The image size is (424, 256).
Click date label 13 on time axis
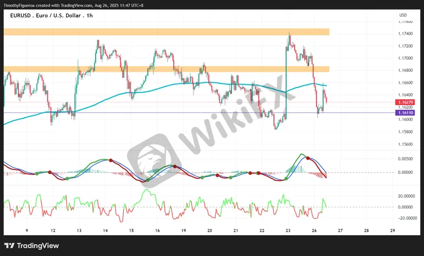point(79,231)
